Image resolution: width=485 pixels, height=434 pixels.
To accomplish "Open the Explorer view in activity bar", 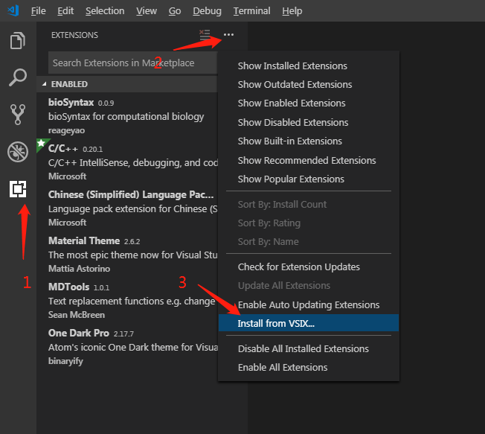I will pyautogui.click(x=18, y=40).
